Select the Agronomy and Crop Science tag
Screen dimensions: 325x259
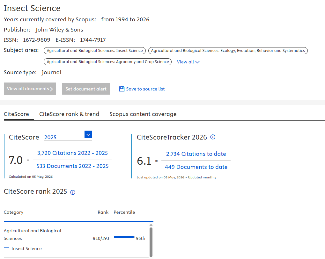tap(107, 62)
